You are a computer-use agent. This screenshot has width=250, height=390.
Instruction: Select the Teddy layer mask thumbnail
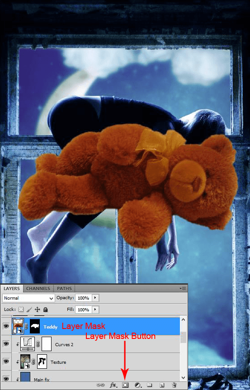click(35, 326)
